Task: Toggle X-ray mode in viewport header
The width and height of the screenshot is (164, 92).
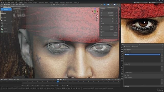Action: coord(111,5)
